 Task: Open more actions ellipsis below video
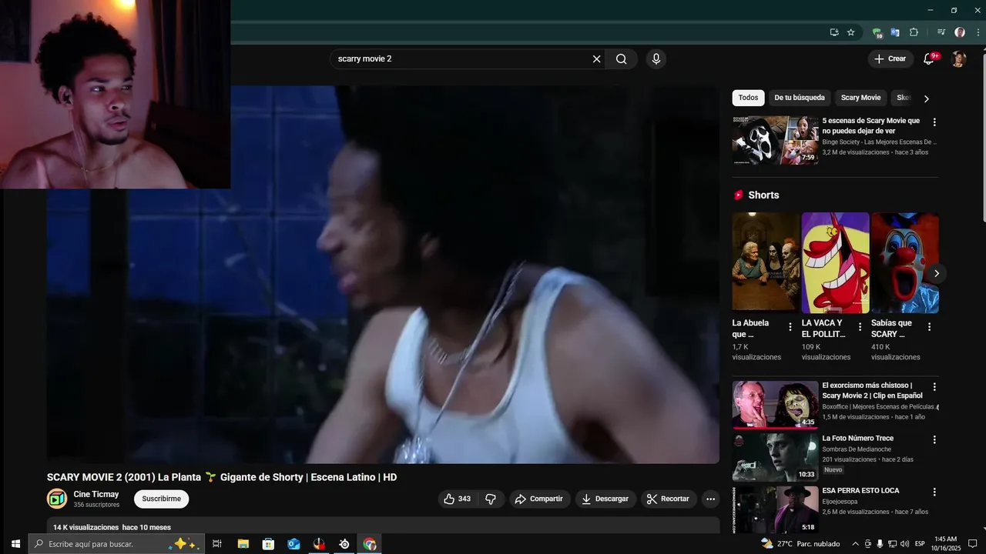point(710,499)
